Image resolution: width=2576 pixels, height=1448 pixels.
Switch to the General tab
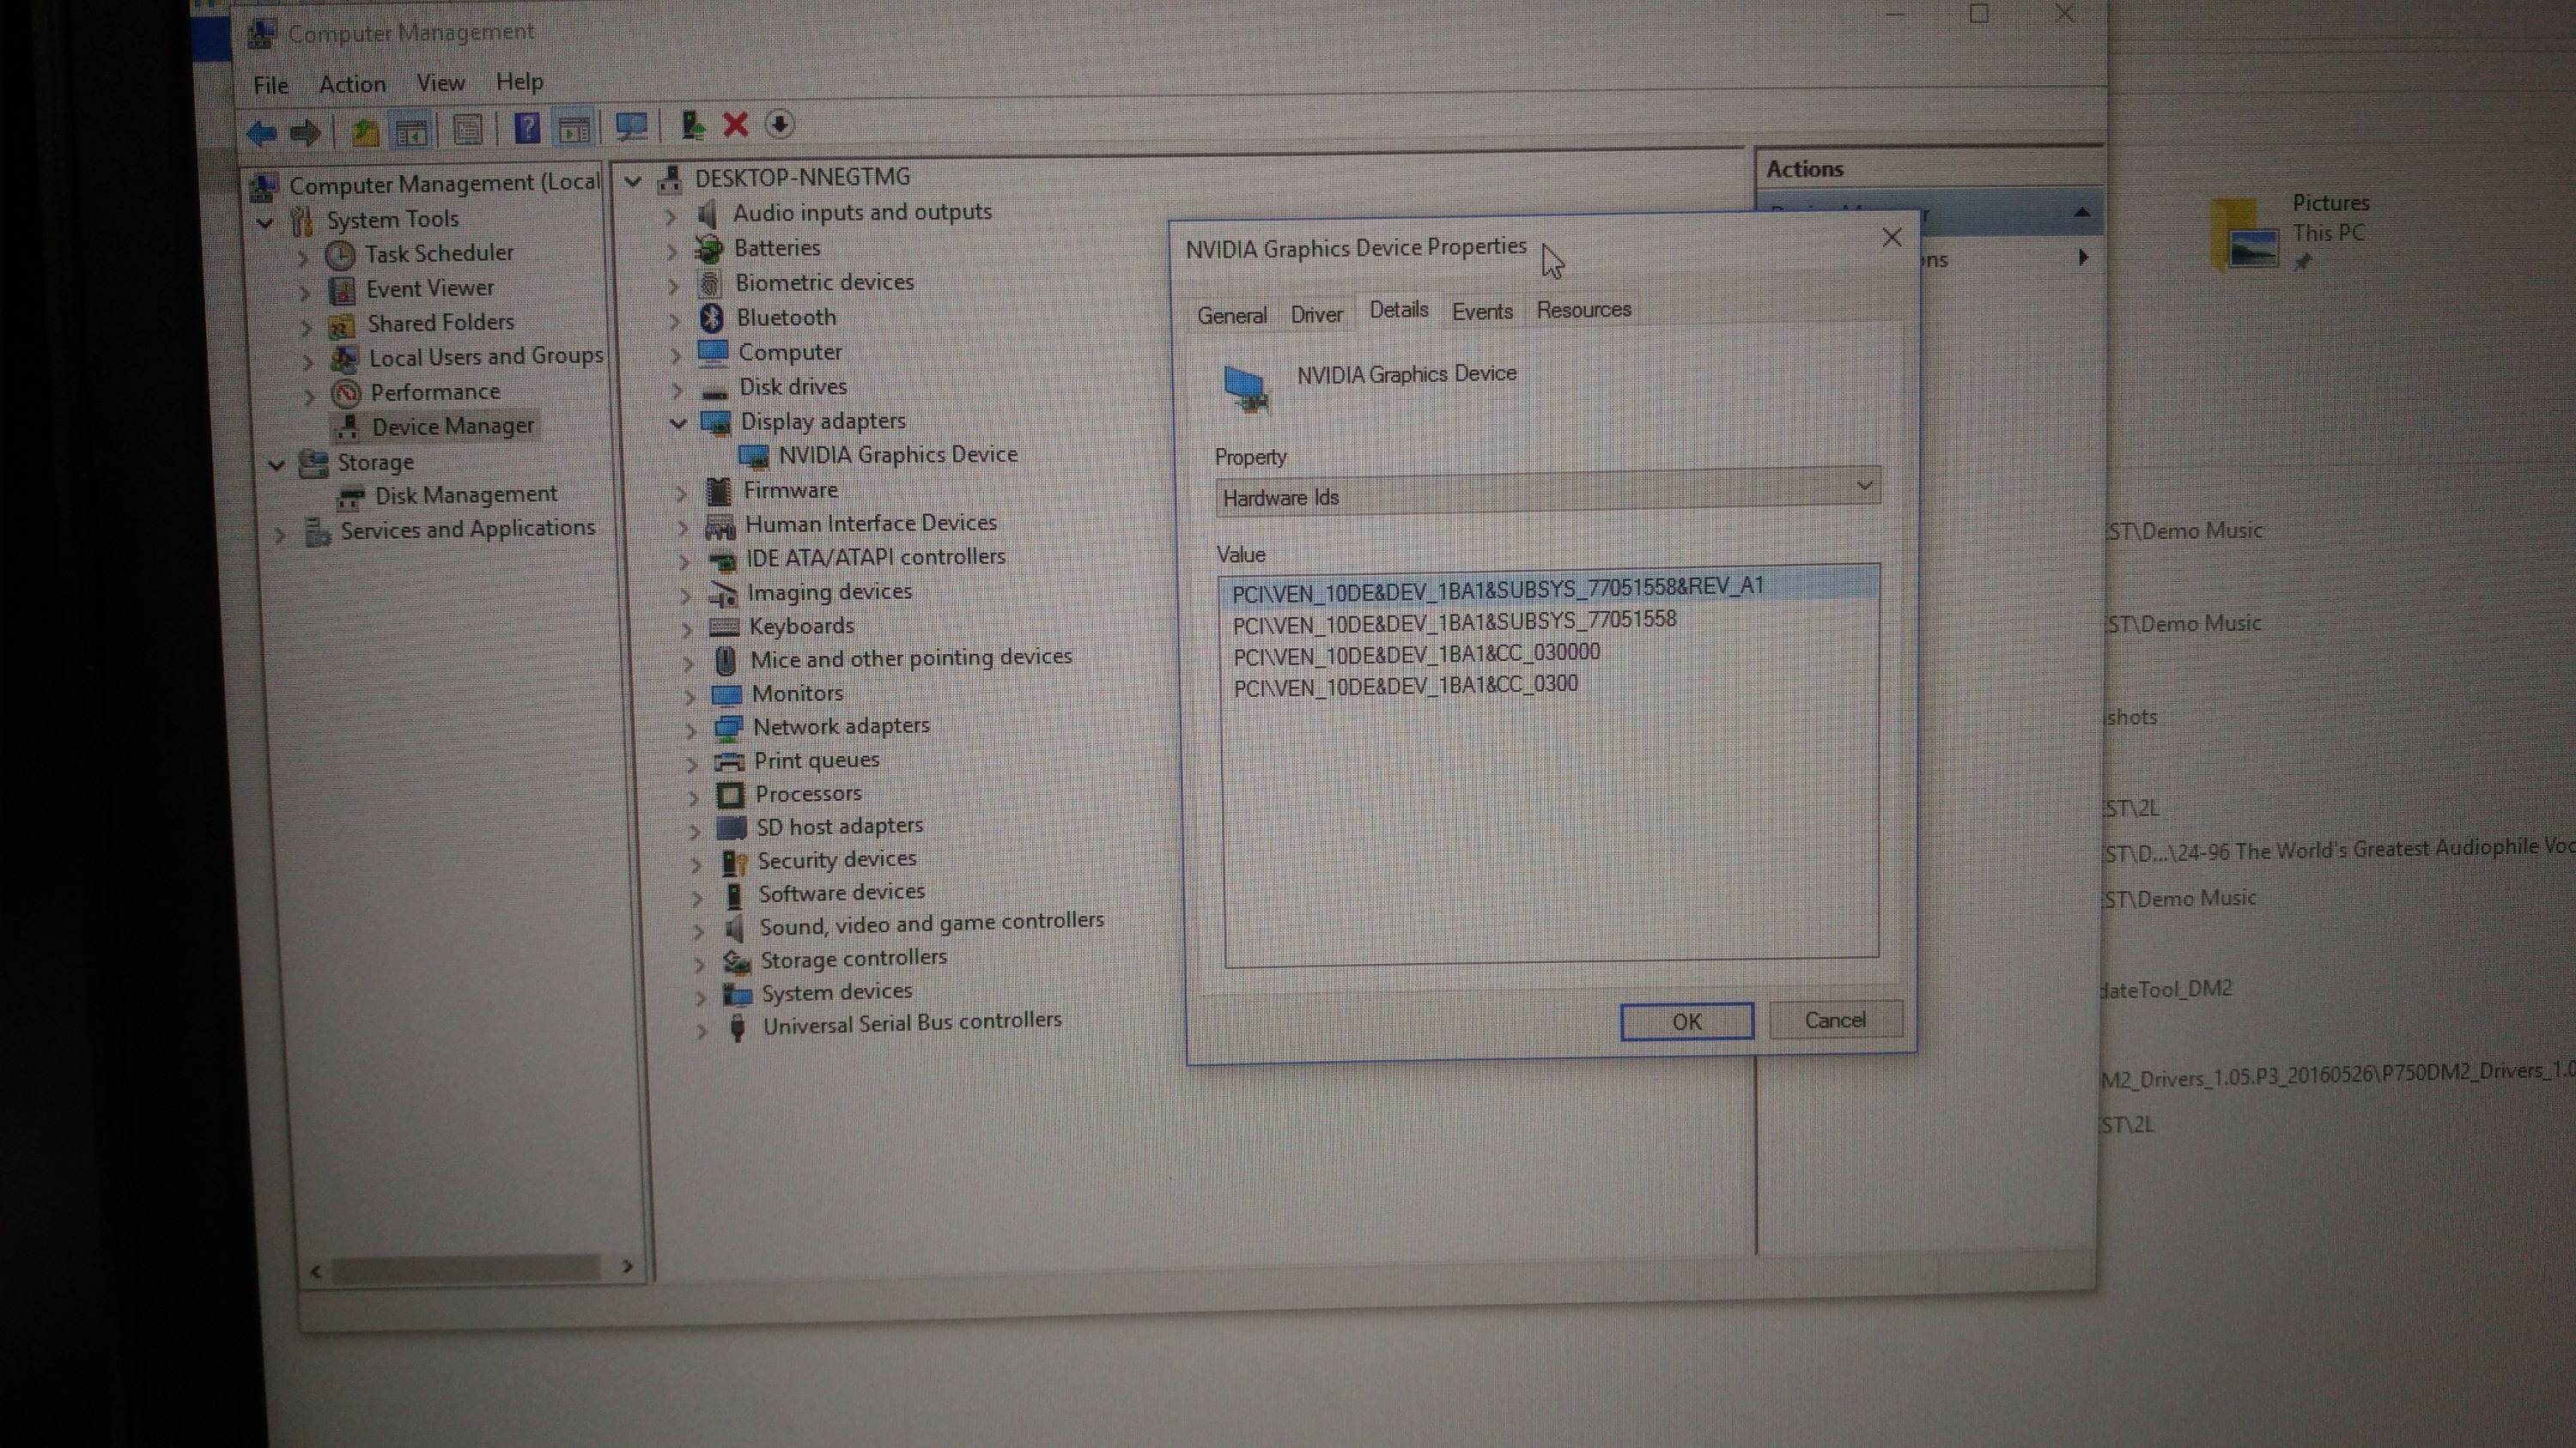tap(1231, 316)
